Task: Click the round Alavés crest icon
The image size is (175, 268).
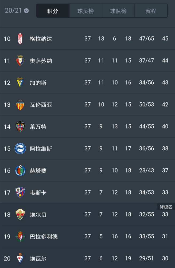Action: (x=20, y=148)
